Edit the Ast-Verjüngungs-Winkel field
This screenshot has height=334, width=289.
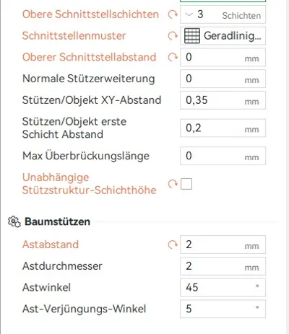click(223, 309)
